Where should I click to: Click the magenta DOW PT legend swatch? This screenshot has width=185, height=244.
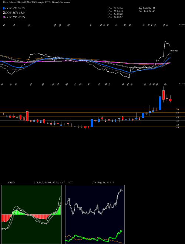pos(4,17)
